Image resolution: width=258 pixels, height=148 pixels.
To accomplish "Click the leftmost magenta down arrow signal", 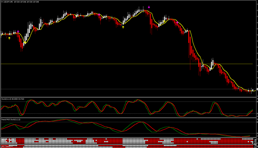I will tap(18, 31).
